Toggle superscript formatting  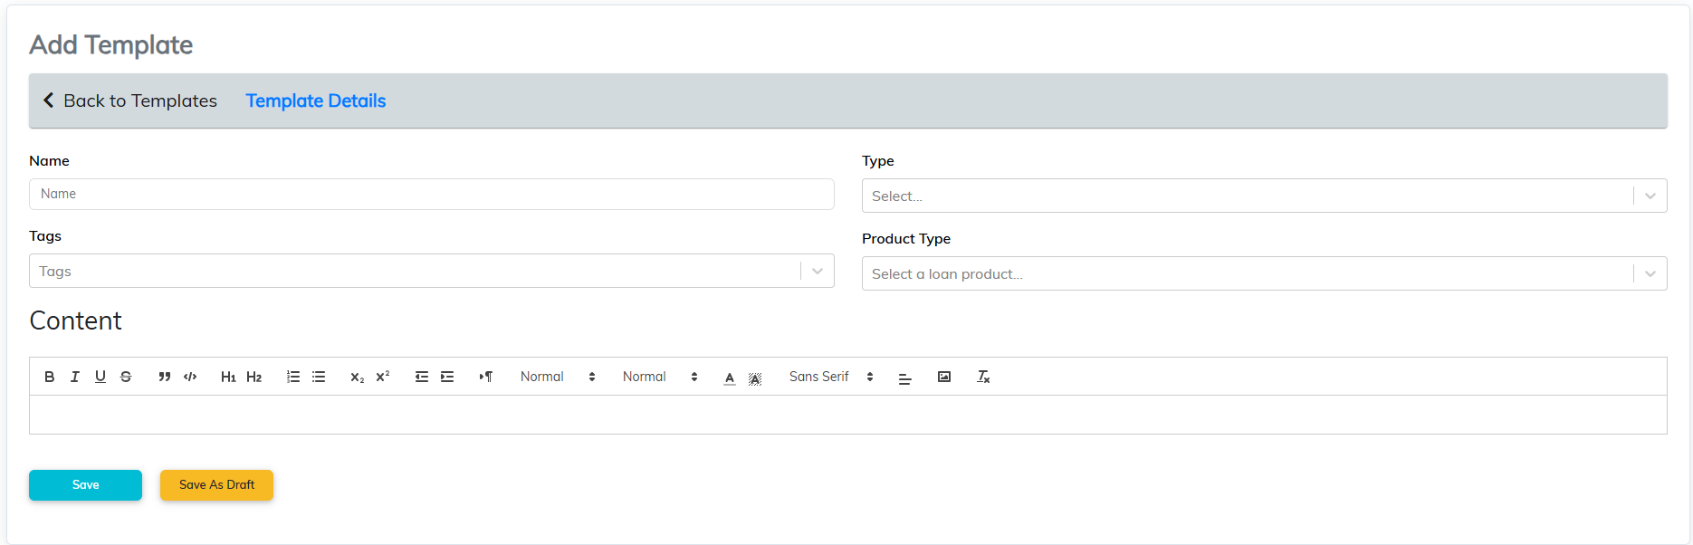[383, 377]
